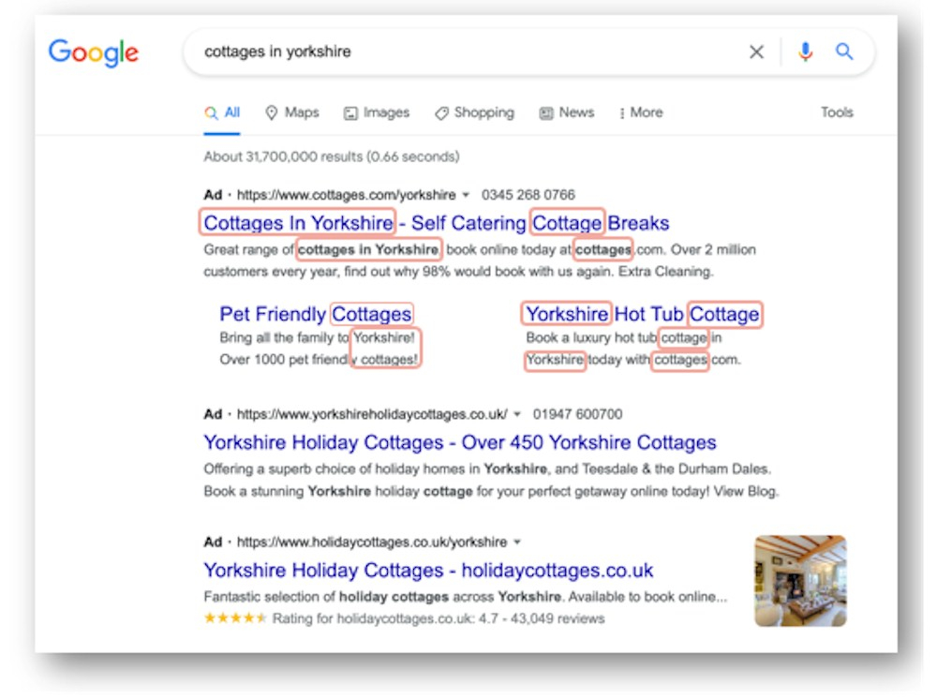Start voice search with microphone icon
The image size is (937, 699).
805,52
